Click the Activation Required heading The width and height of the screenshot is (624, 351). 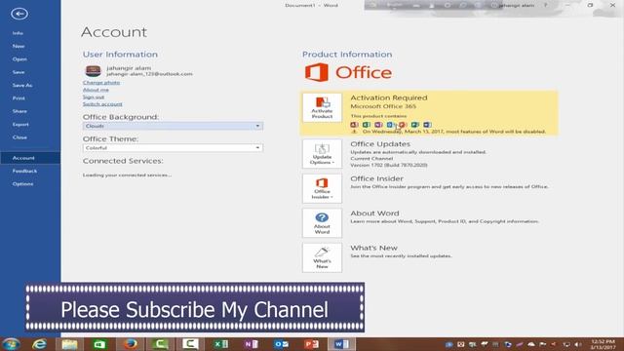[389, 97]
